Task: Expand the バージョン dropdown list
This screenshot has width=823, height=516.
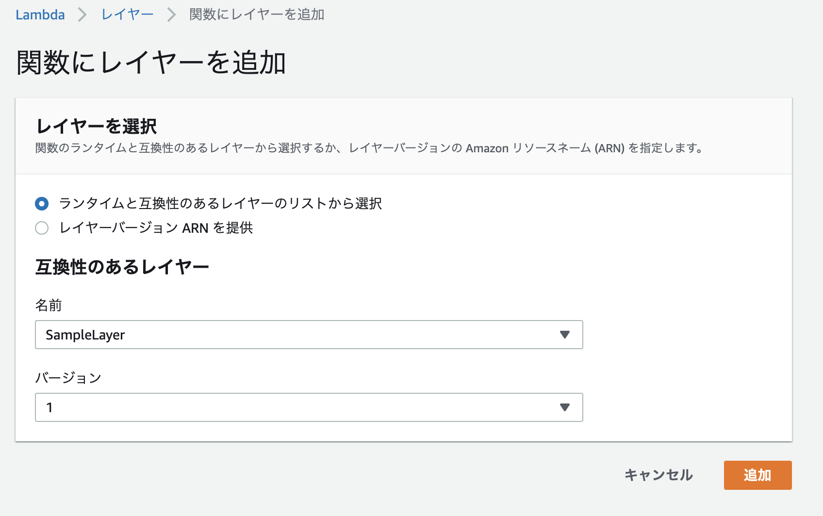Action: point(309,407)
